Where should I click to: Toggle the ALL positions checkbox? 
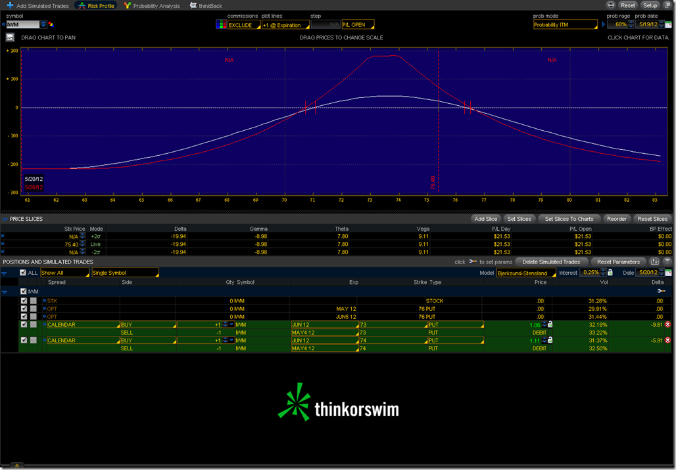click(23, 272)
